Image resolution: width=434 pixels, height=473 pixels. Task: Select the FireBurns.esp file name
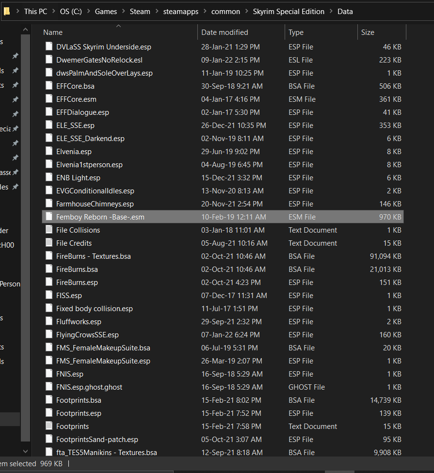pyautogui.click(x=77, y=283)
